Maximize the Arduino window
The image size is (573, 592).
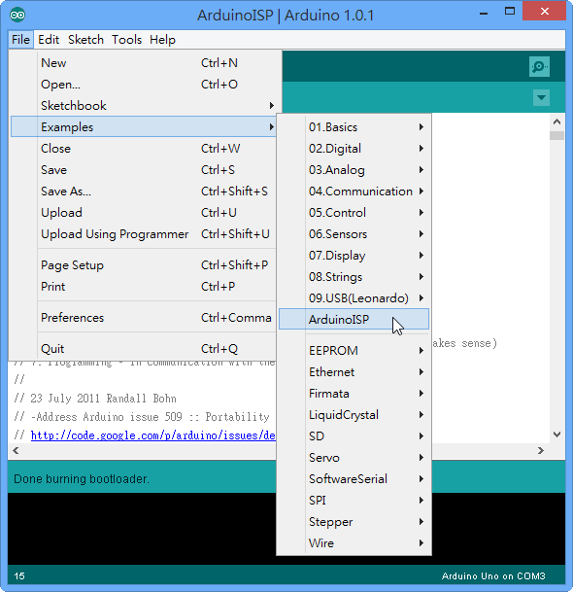(x=510, y=12)
